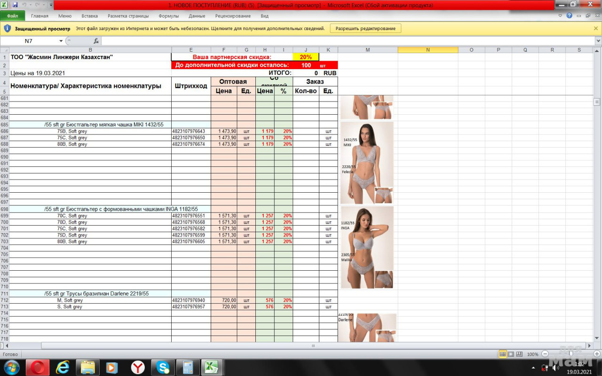Click the Insert Function fx icon
This screenshot has width=602, height=376.
(x=96, y=41)
